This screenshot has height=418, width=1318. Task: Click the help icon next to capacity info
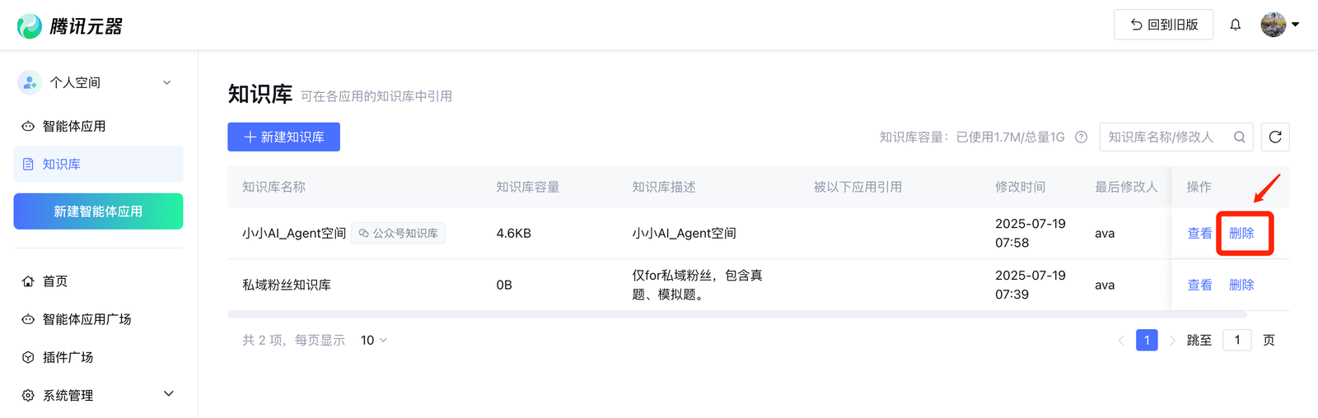click(1082, 137)
